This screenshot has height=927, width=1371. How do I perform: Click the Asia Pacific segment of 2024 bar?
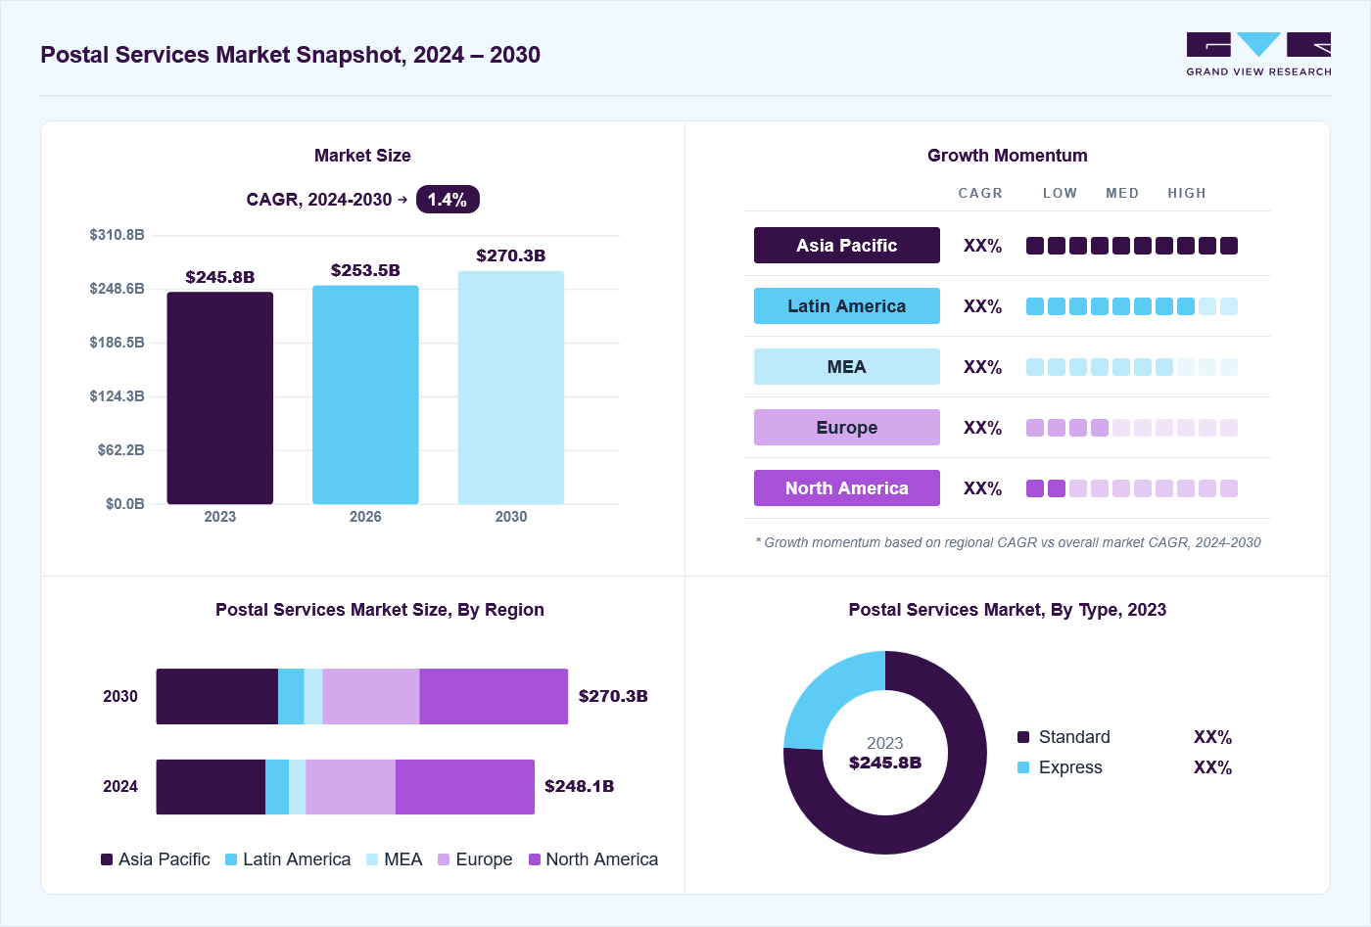click(x=212, y=787)
